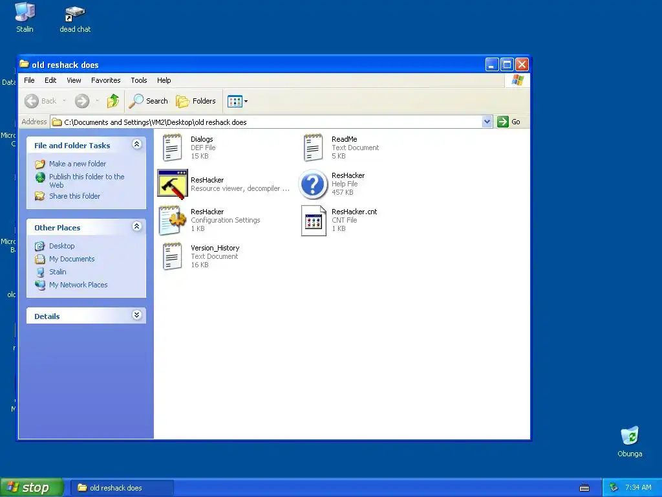Launch the ResHacker hammer application icon
The image size is (662, 497).
(x=172, y=184)
